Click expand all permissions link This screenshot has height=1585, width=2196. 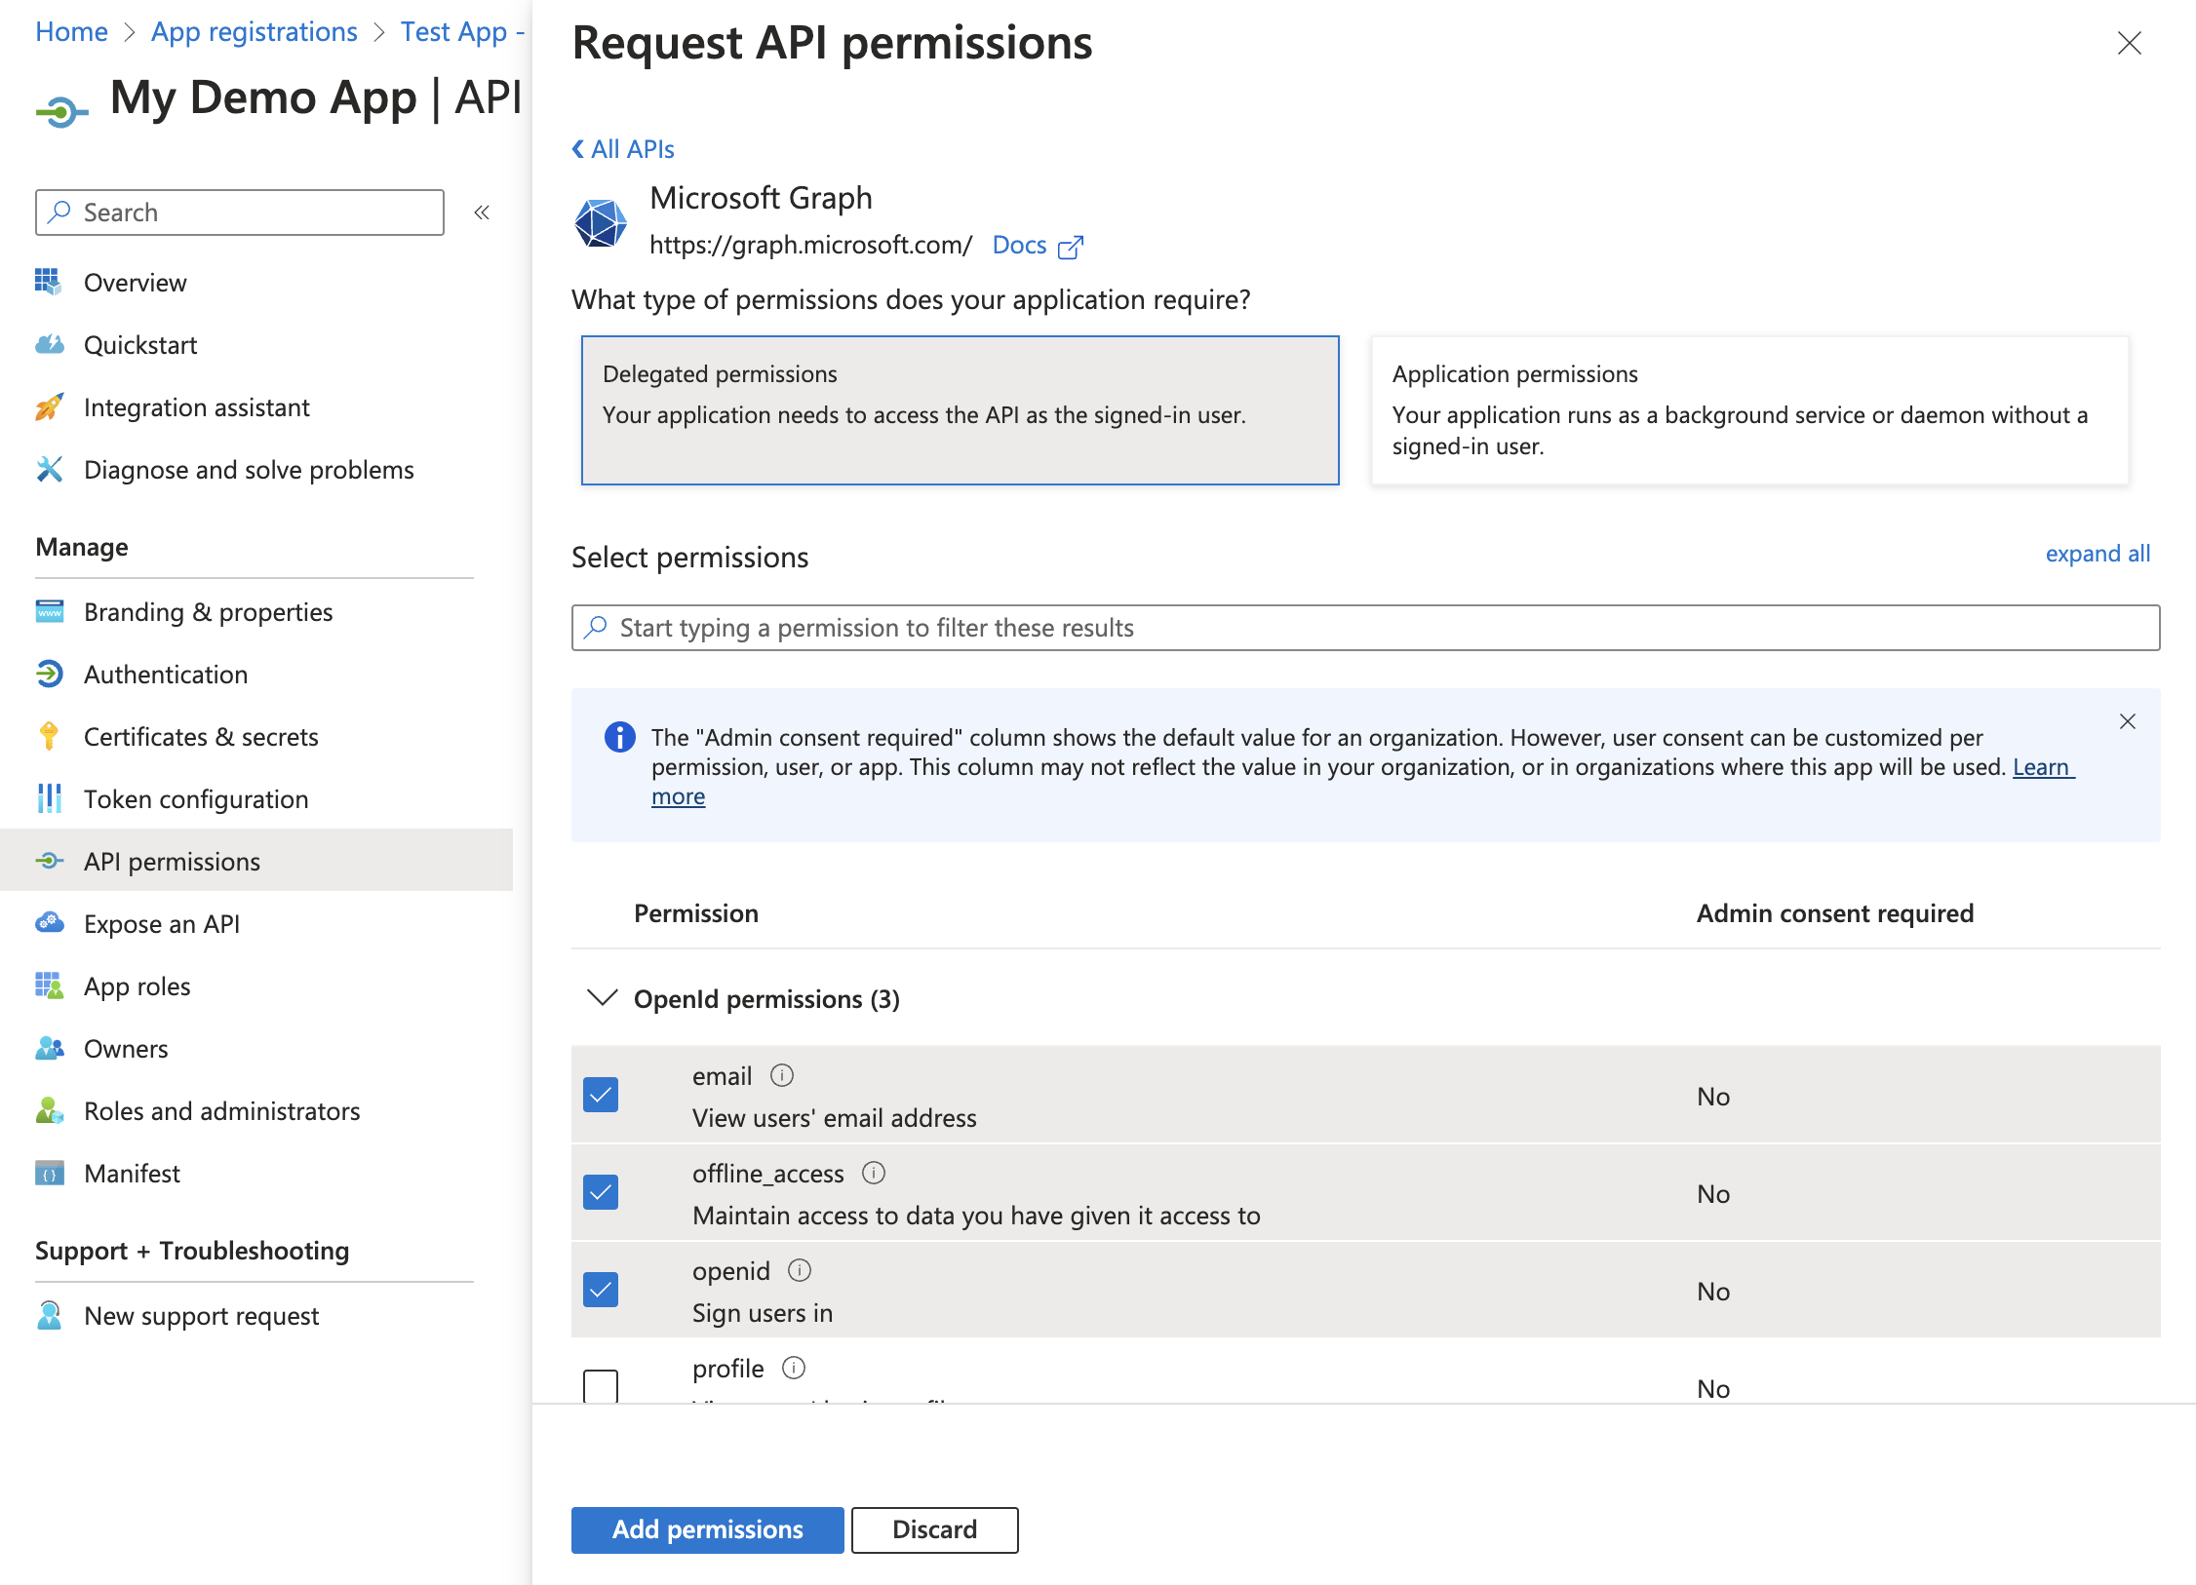[2097, 554]
